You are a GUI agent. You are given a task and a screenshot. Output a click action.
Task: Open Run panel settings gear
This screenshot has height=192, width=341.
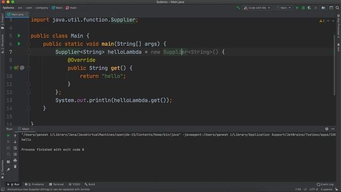(x=327, y=129)
